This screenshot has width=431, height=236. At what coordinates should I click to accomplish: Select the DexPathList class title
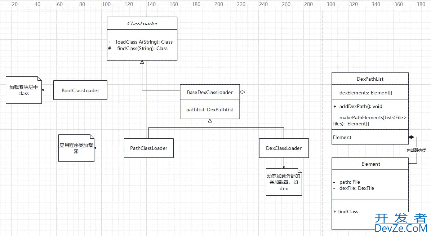click(370, 79)
